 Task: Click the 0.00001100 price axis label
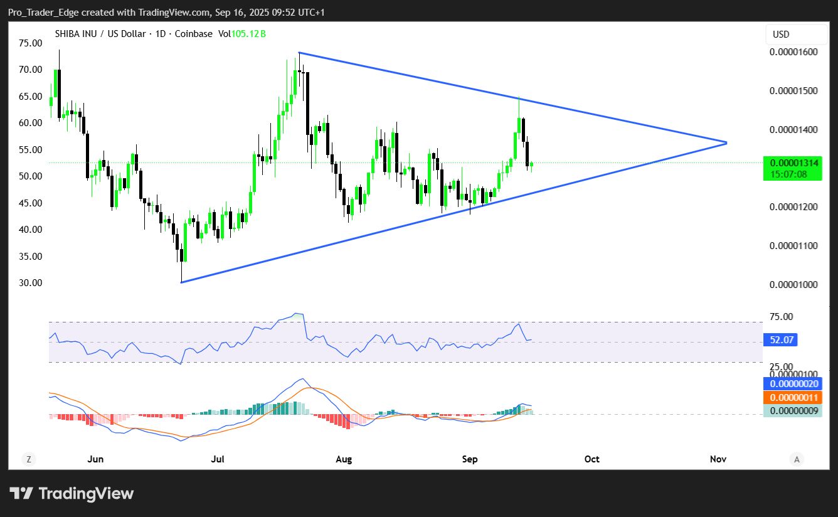(793, 246)
